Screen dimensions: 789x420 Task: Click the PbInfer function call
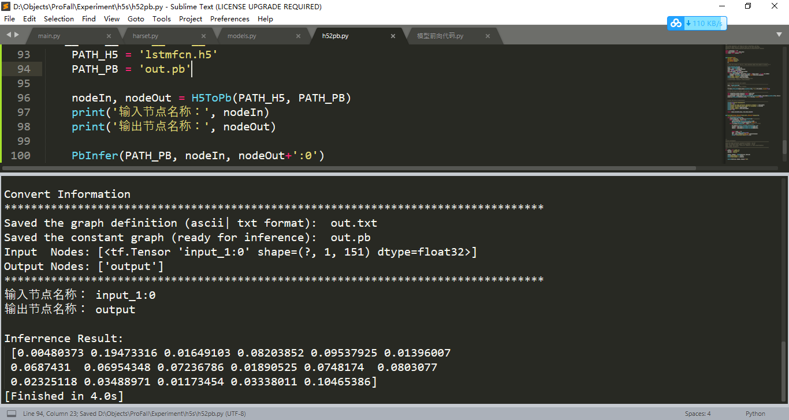95,156
